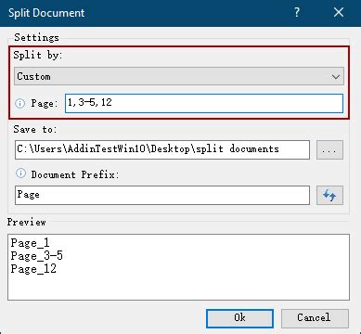This screenshot has width=361, height=334.
Task: Click the Preview section label
Action: click(x=27, y=222)
